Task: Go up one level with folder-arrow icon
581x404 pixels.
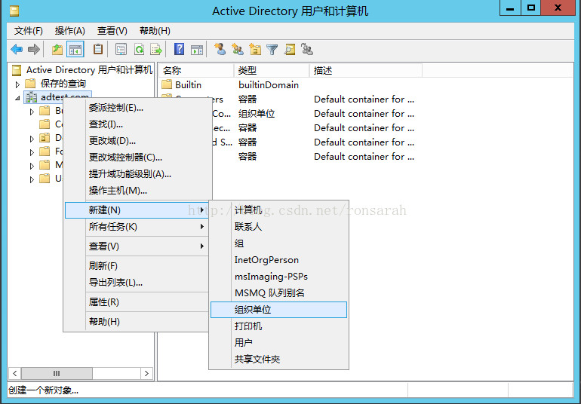Action: pos(57,49)
